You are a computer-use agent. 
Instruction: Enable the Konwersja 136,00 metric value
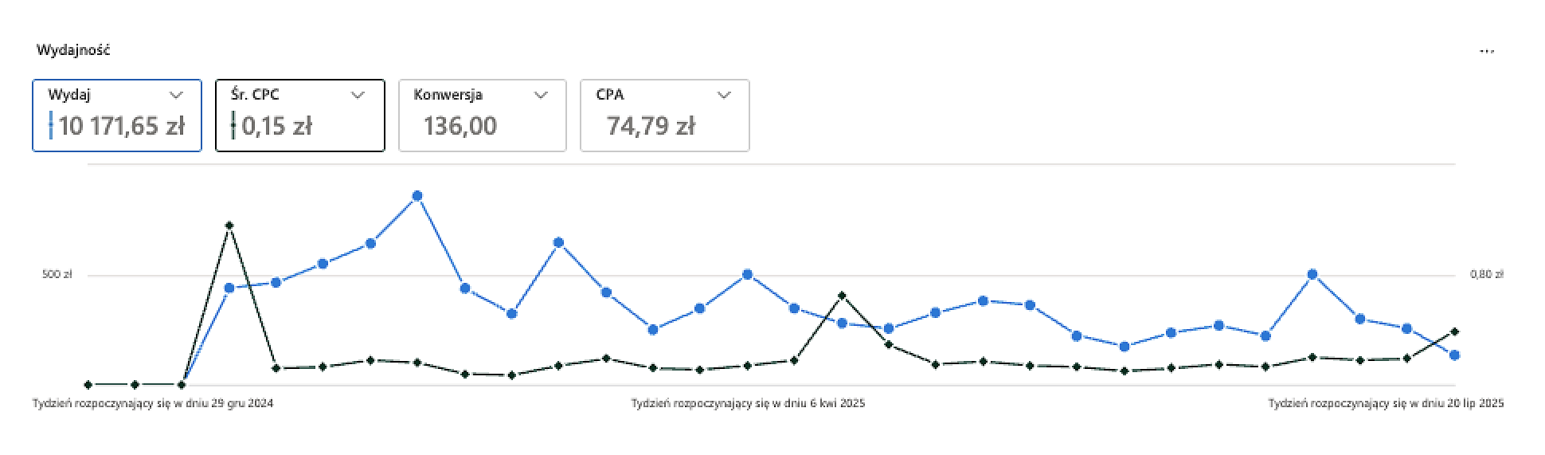point(460,126)
